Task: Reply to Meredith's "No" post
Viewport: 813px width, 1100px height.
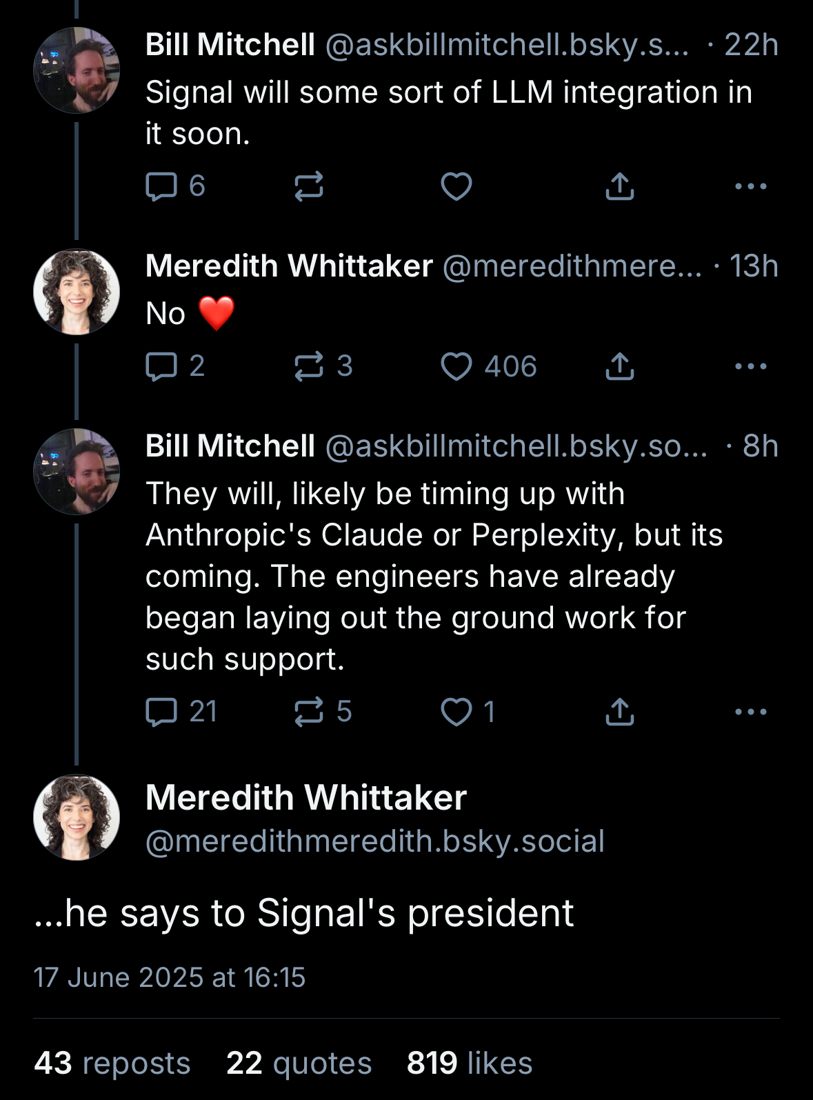Action: [x=162, y=366]
